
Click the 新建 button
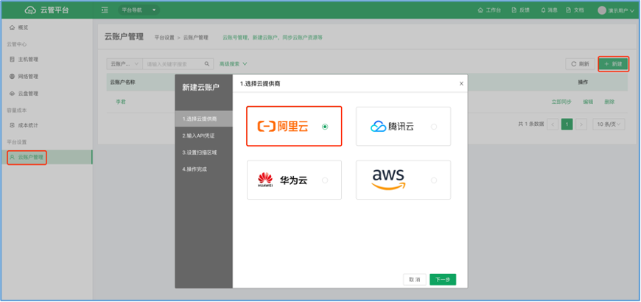pos(613,64)
